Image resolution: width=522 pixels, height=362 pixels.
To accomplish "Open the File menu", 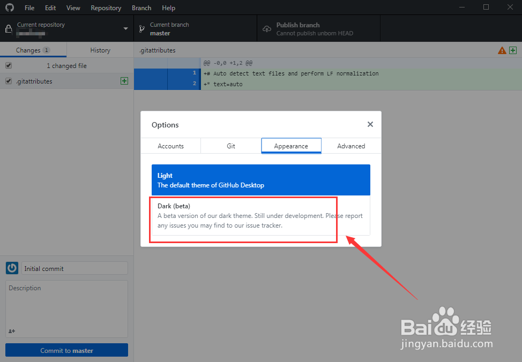I will (29, 7).
